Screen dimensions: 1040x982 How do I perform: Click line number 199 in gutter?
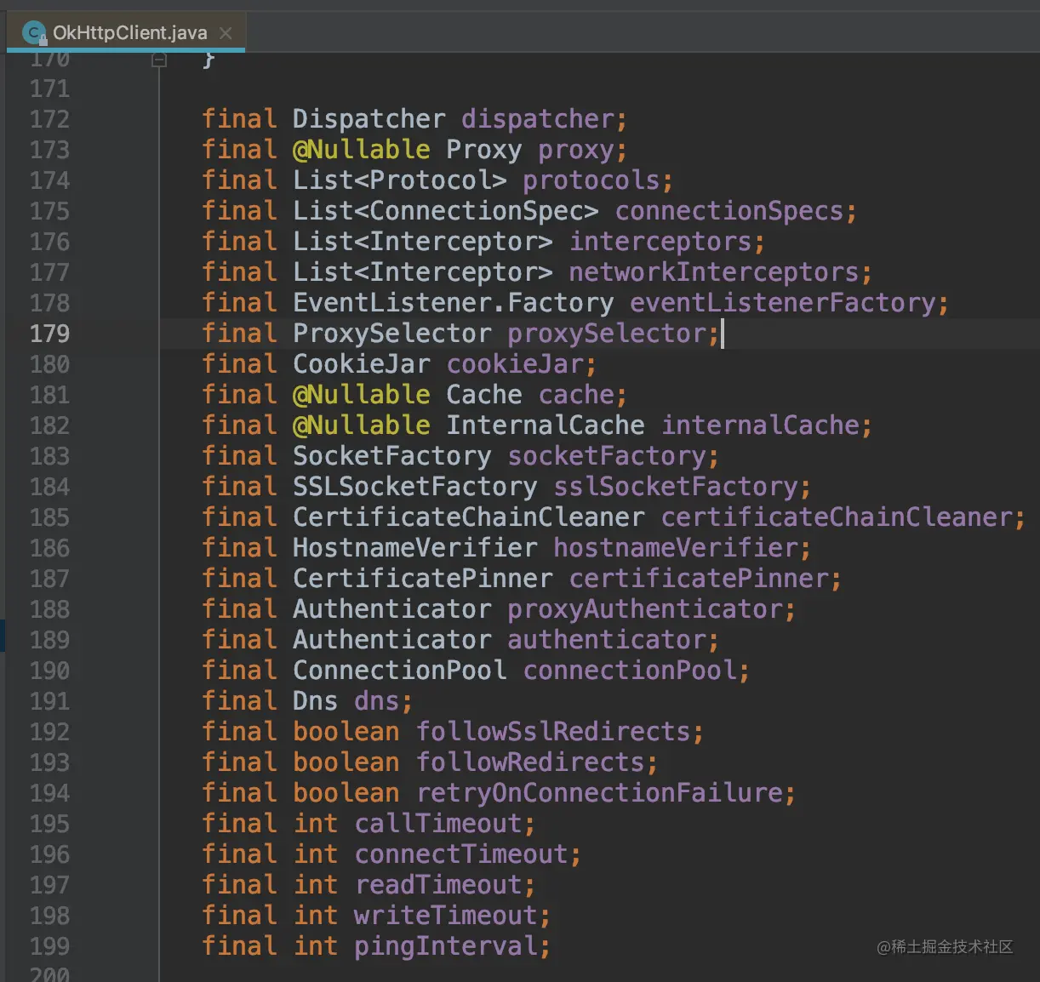point(49,946)
